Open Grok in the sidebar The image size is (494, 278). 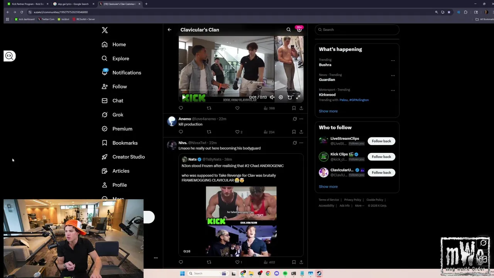point(112,115)
